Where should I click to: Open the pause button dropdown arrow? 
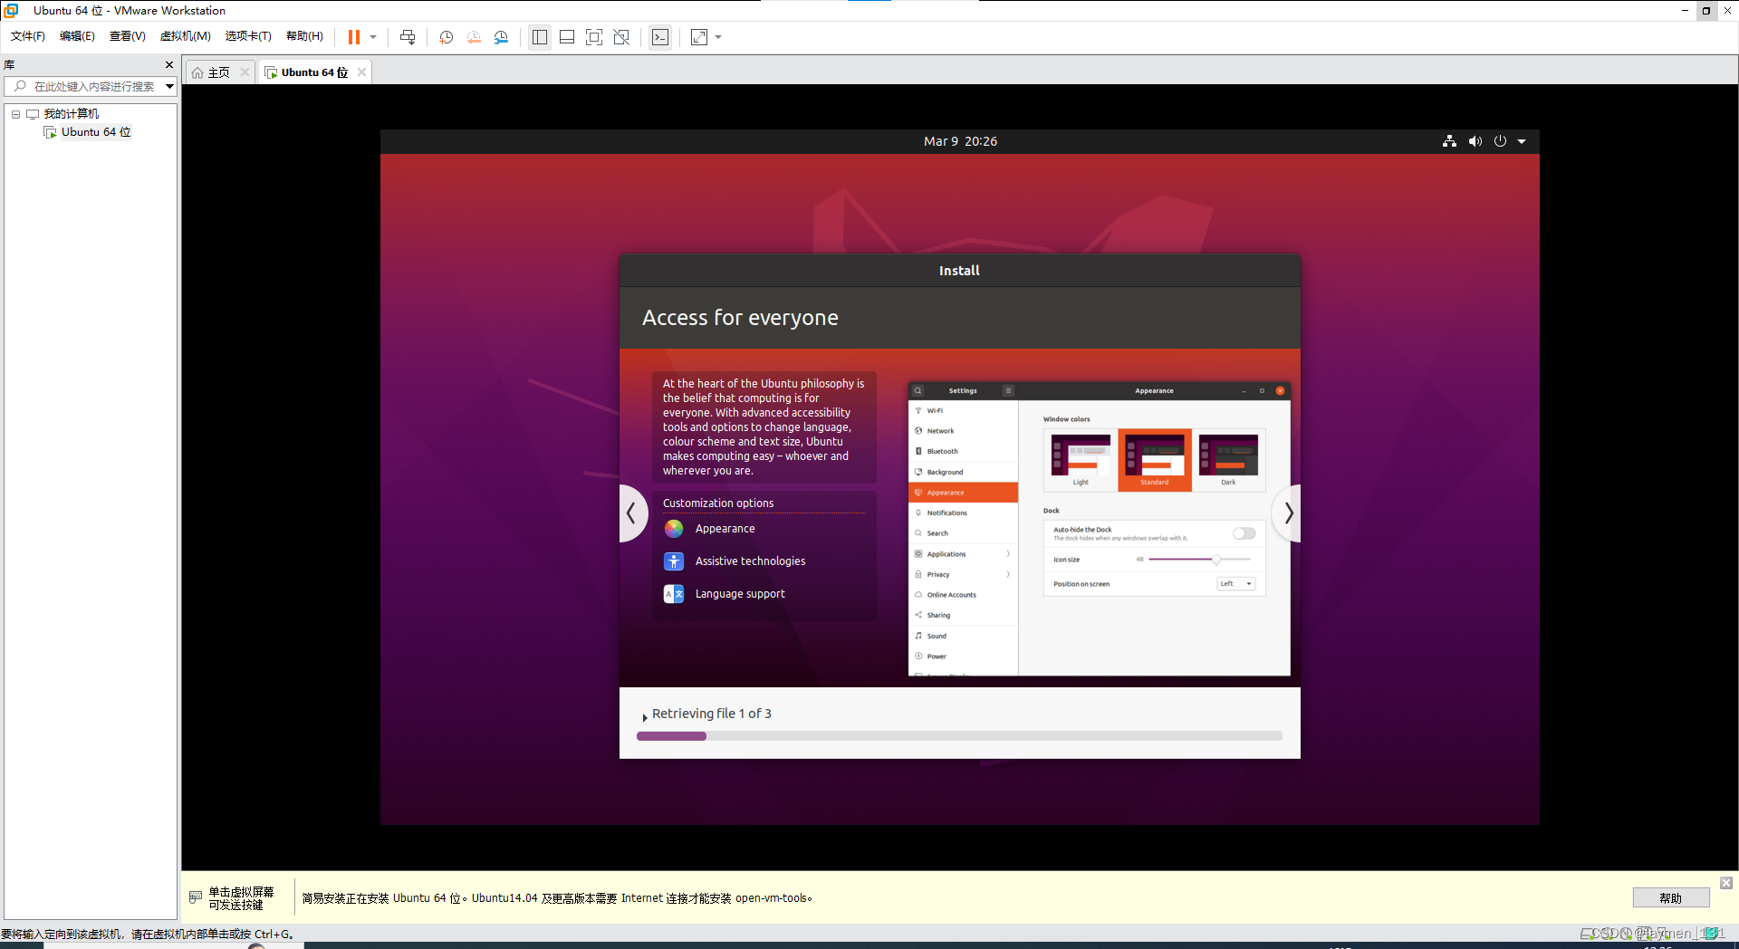372,37
